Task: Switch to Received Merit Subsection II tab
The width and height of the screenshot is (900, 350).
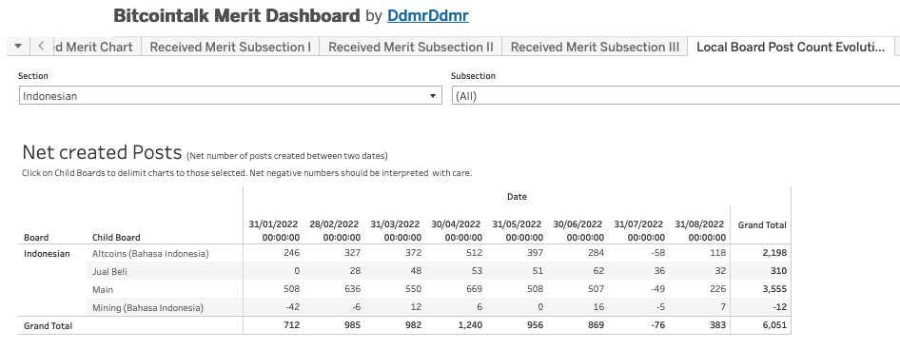Action: tap(410, 47)
